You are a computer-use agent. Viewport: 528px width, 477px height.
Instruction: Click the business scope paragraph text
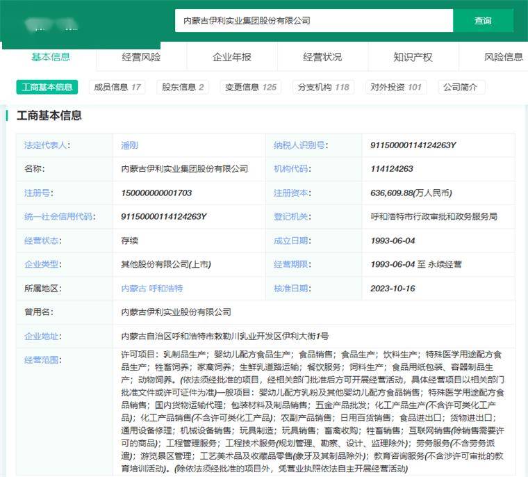coord(313,412)
